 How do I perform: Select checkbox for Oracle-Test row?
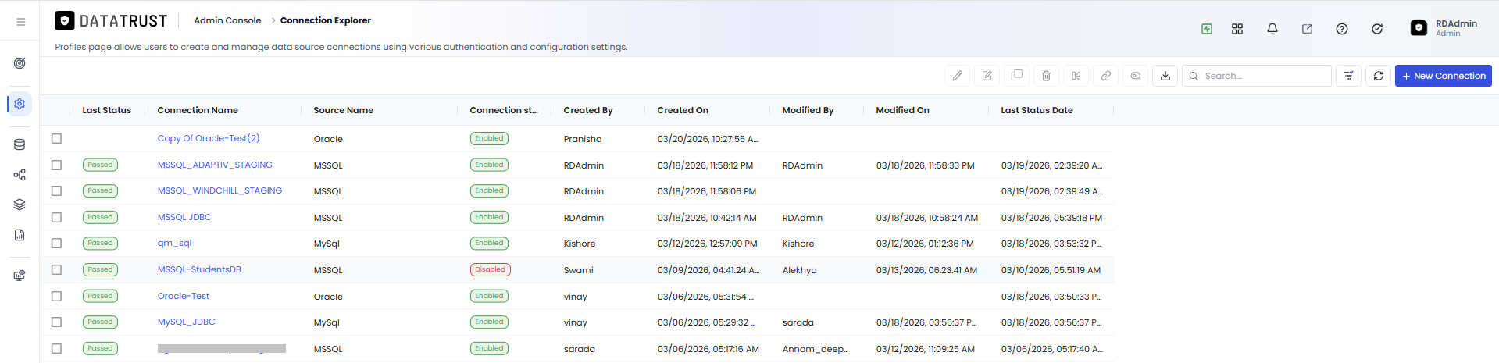click(x=56, y=296)
